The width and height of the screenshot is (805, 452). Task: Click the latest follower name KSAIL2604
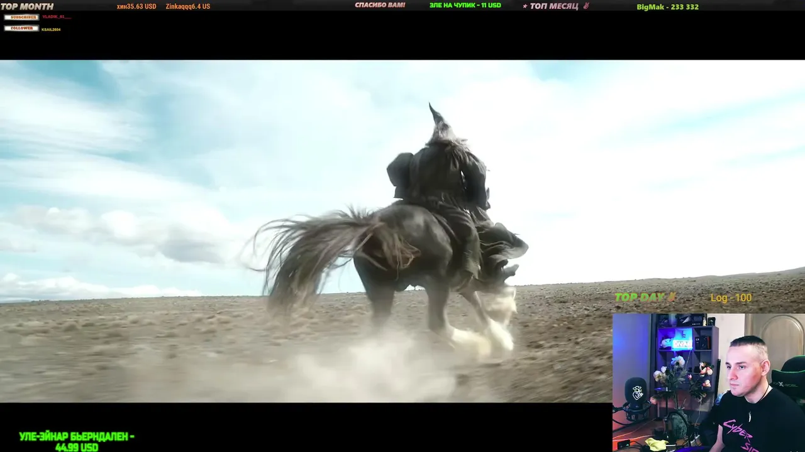coord(51,29)
